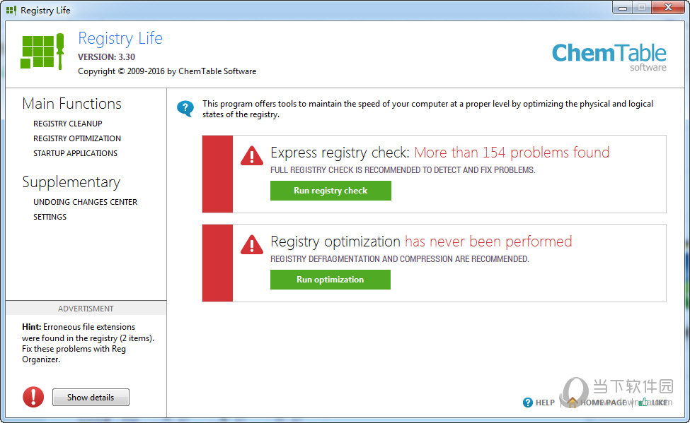
Task: Click the blue Help question mark icon
Action: pyautogui.click(x=528, y=403)
